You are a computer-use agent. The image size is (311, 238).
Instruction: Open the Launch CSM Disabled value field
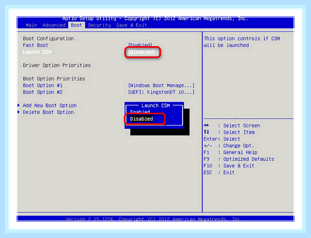pyautogui.click(x=141, y=52)
